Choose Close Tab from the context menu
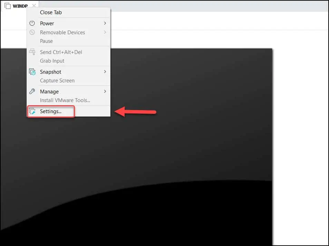The image size is (329, 246). (51, 12)
